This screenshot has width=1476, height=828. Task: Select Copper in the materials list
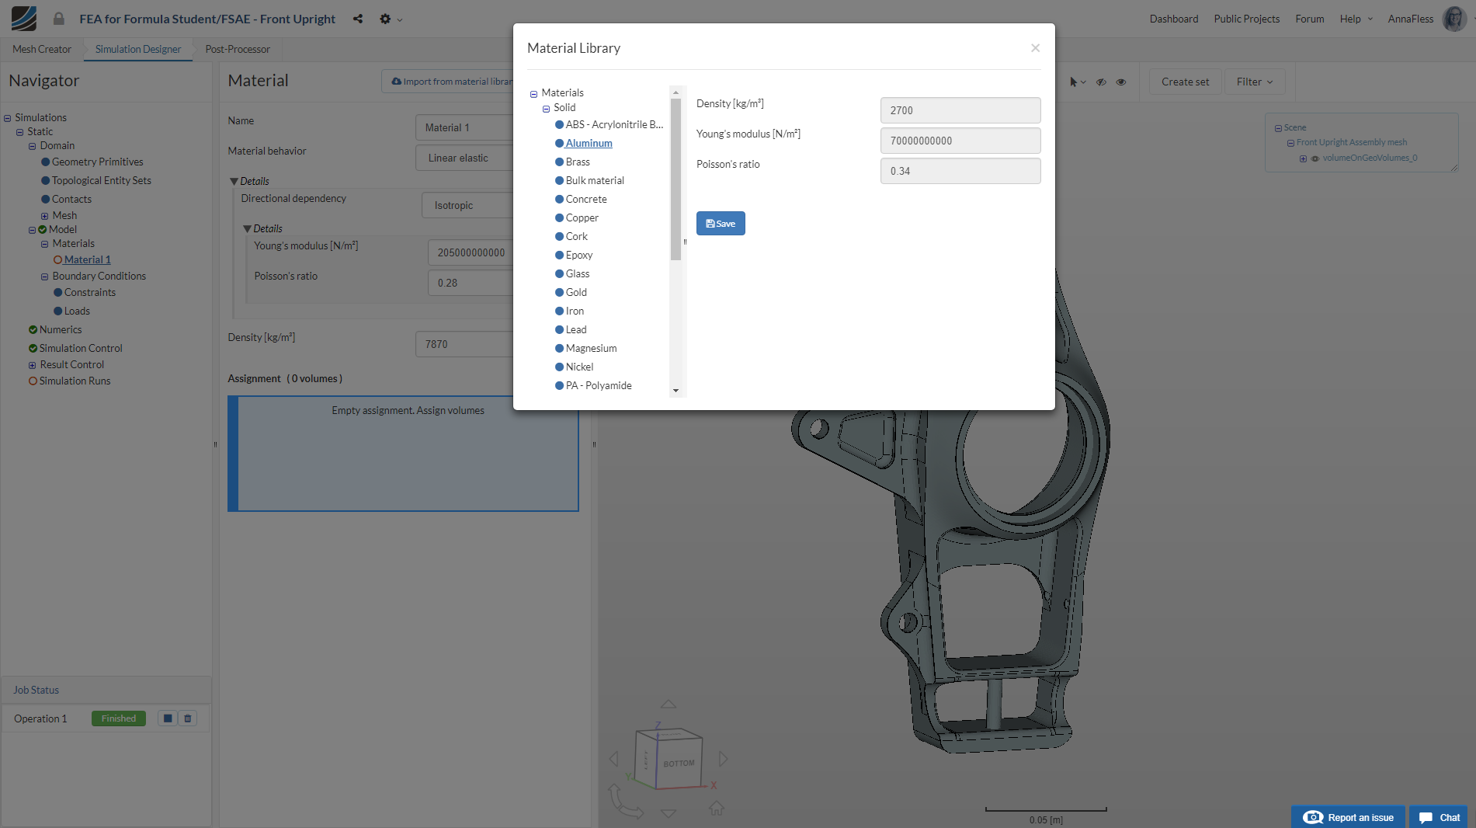[x=582, y=217]
